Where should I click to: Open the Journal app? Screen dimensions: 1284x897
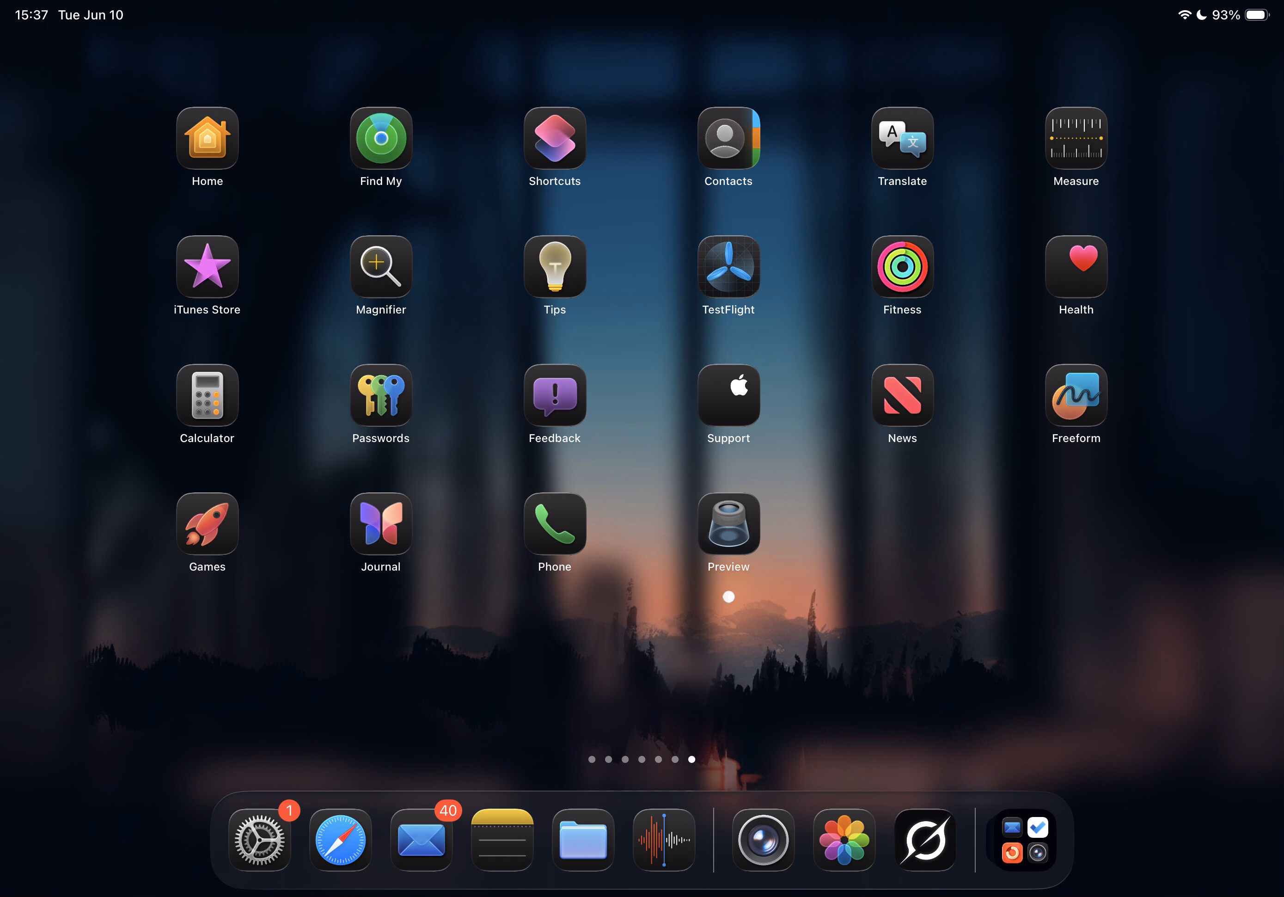pos(381,524)
